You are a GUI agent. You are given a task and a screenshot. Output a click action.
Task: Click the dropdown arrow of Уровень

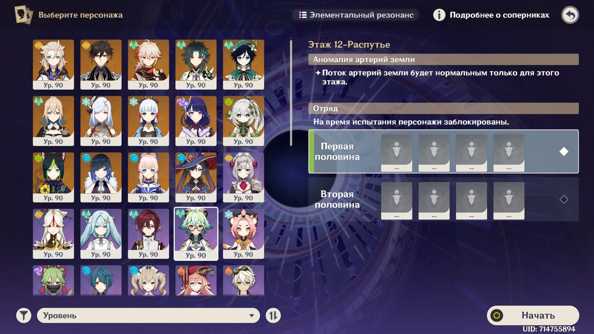[252, 316]
